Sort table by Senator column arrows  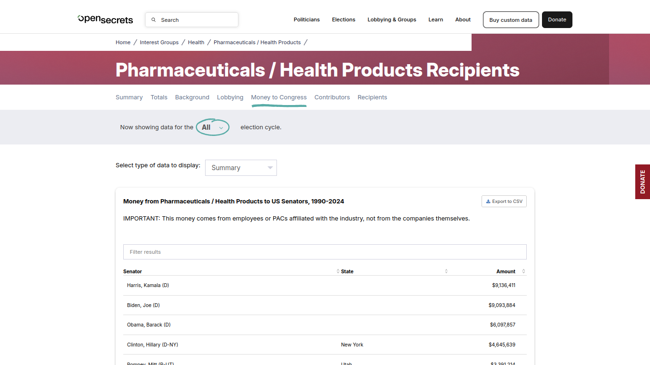[338, 271]
